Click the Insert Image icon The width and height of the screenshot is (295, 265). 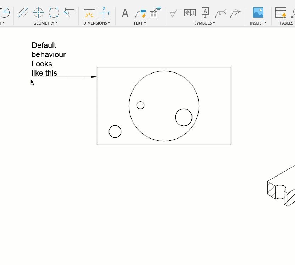pos(258,13)
